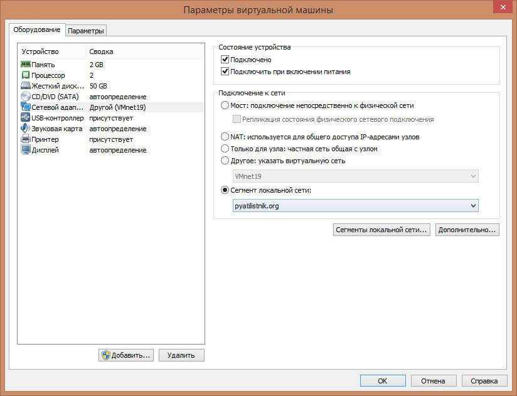The height and width of the screenshot is (396, 517).
Task: Open the Оборудование tab
Action: [x=37, y=29]
